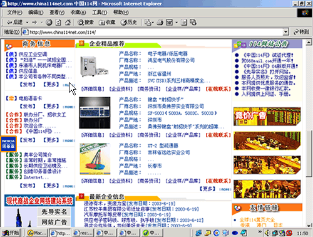The height and width of the screenshot is (237, 313).
Task: Go to the Home page icon
Action: point(68,23)
